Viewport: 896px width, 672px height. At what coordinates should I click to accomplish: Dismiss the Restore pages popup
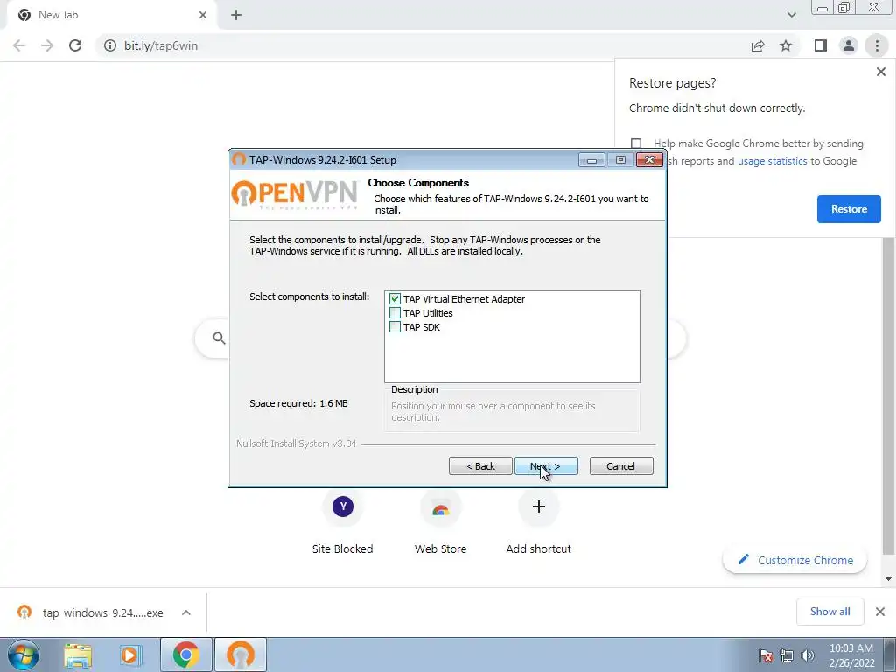click(x=880, y=72)
